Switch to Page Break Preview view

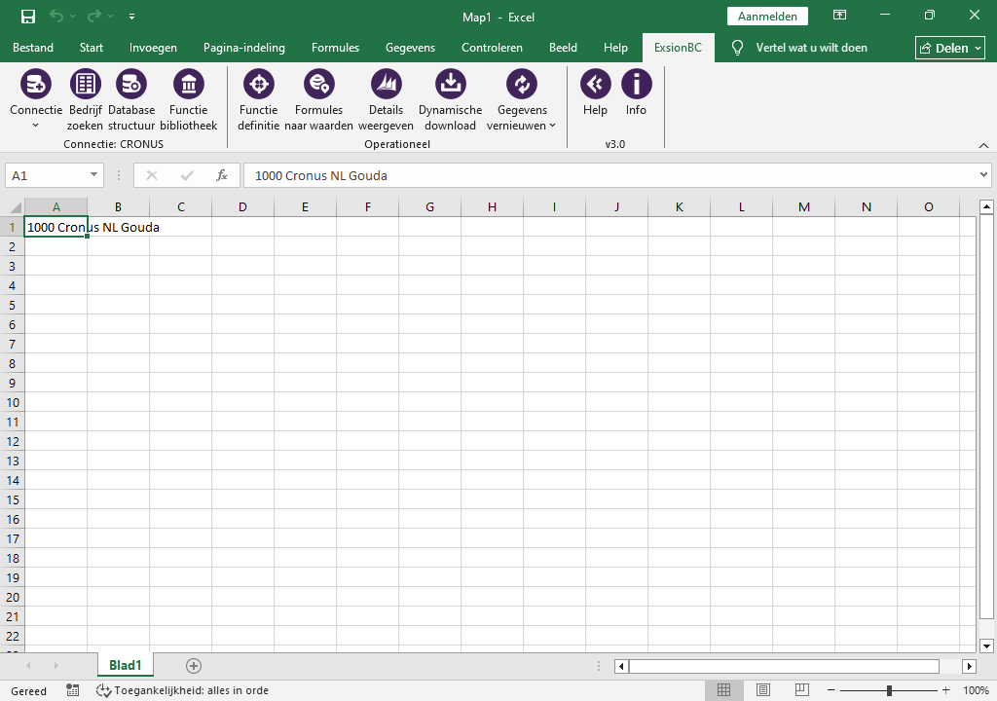(802, 690)
